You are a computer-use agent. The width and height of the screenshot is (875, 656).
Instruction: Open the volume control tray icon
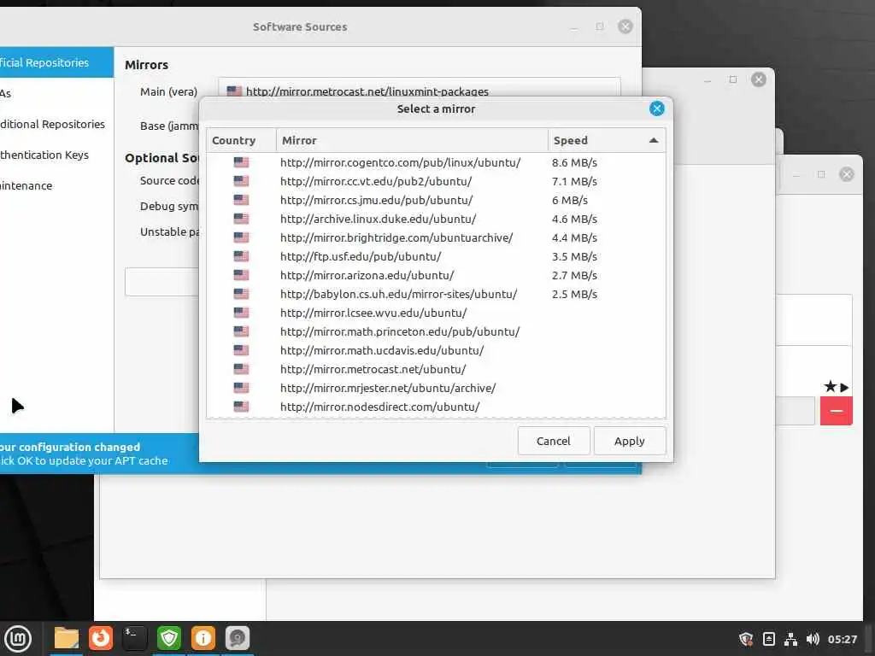click(x=813, y=639)
